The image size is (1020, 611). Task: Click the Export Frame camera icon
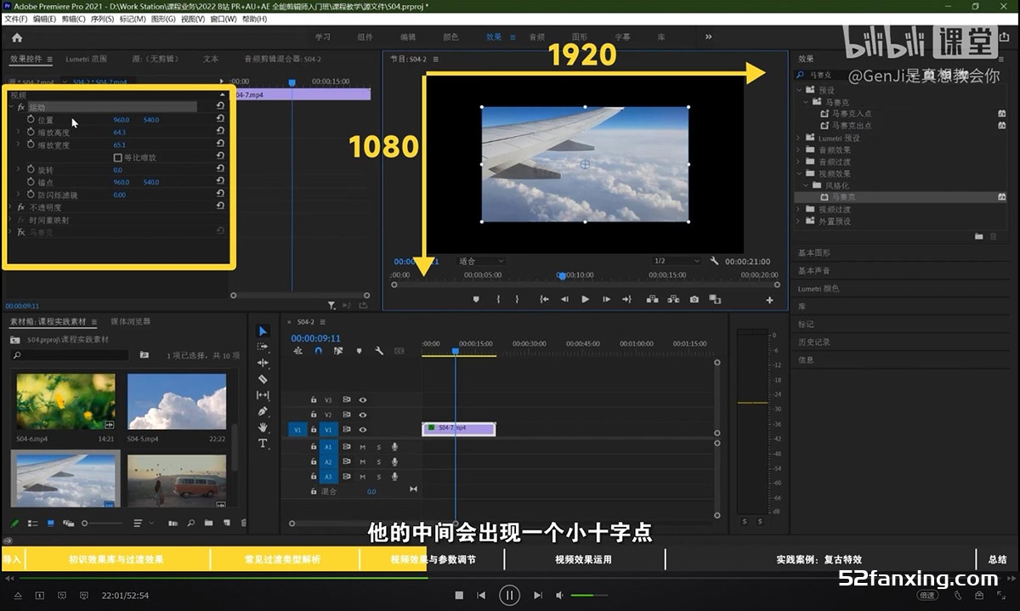coord(694,299)
